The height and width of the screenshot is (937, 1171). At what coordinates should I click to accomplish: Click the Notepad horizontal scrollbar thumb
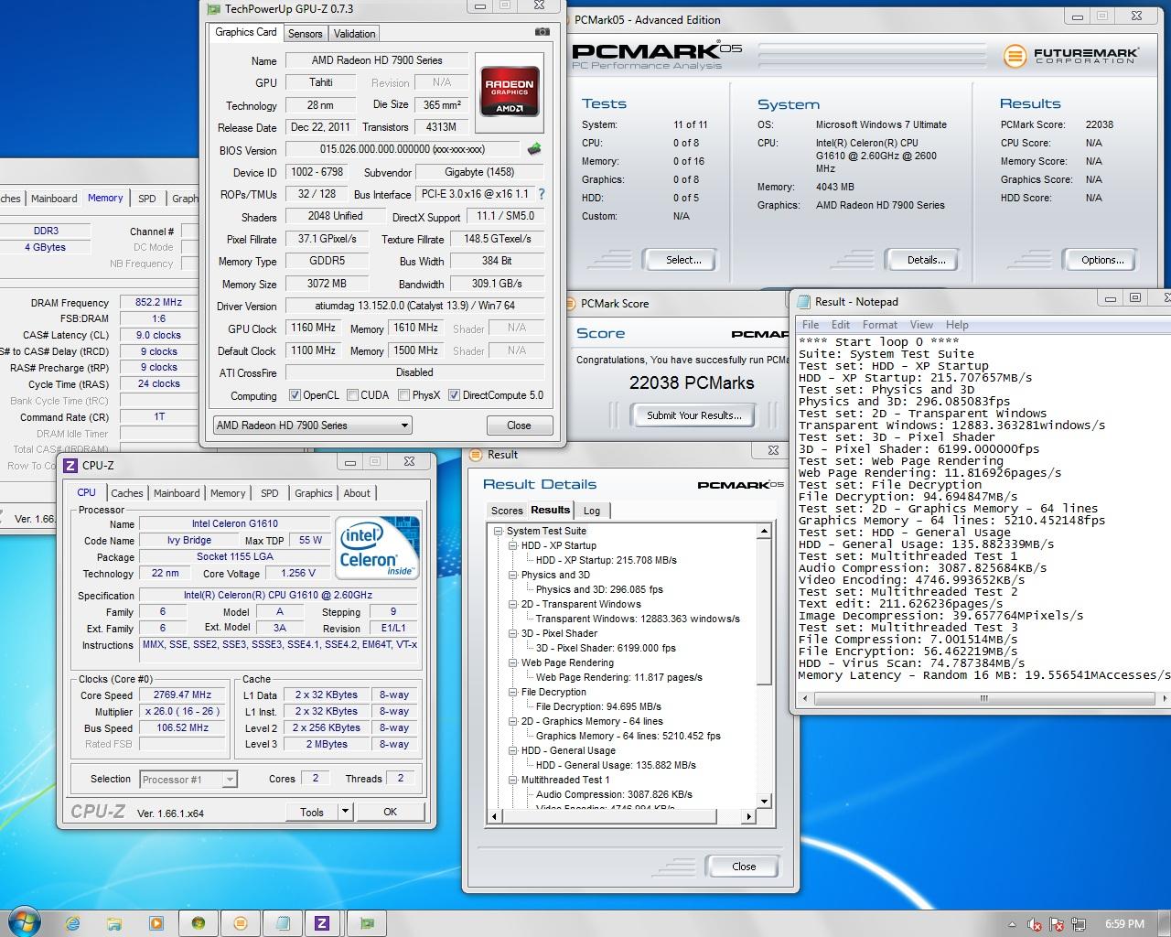click(x=983, y=698)
